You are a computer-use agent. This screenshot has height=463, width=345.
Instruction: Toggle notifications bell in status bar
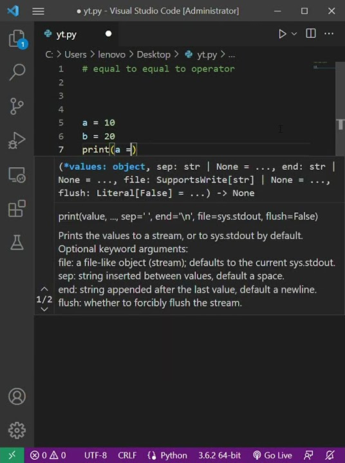pos(330,455)
